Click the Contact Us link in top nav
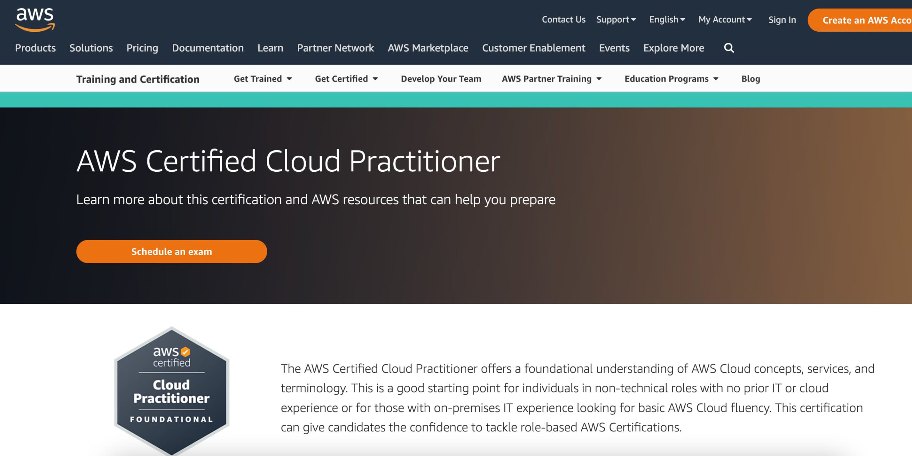Viewport: 912px width, 456px height. pyautogui.click(x=563, y=20)
